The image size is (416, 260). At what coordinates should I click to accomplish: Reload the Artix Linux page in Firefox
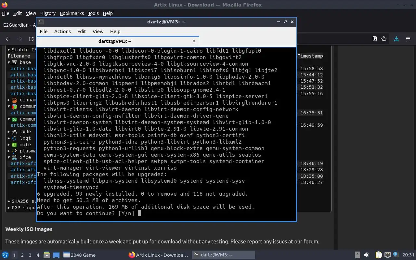coord(31,39)
